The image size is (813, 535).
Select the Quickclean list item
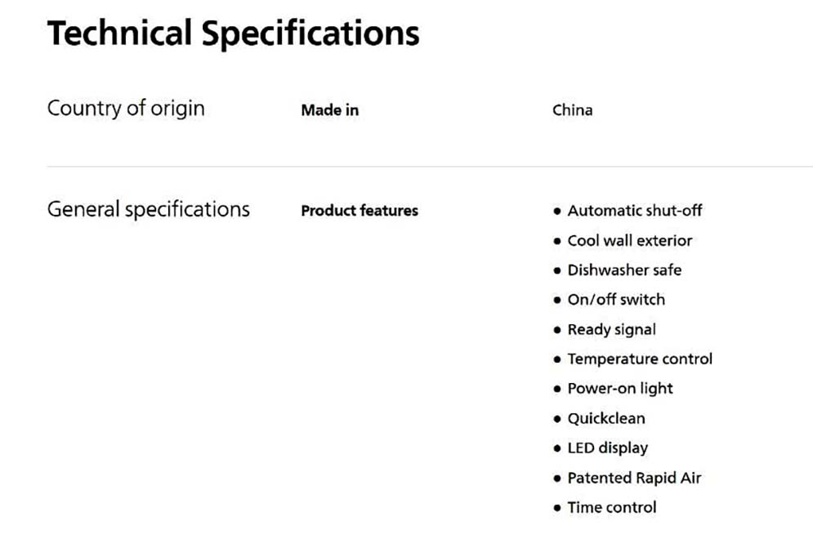click(x=605, y=419)
